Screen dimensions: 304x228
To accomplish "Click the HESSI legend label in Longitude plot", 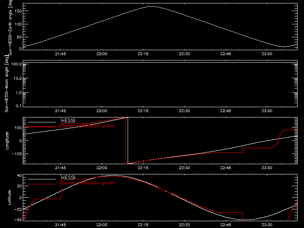I will (68, 120).
